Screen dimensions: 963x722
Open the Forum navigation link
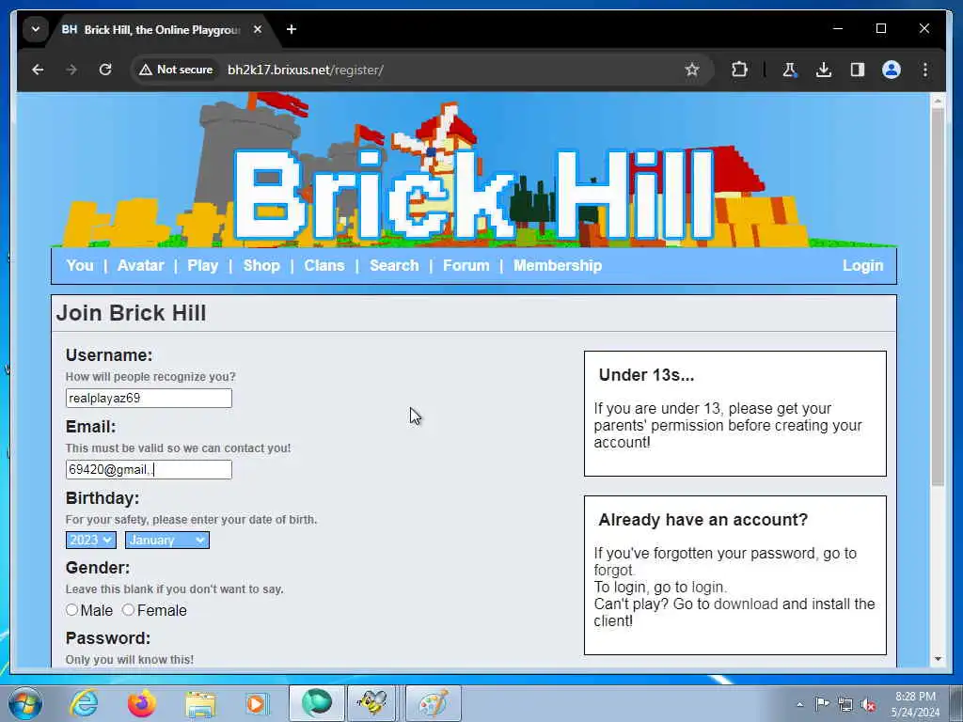tap(466, 266)
